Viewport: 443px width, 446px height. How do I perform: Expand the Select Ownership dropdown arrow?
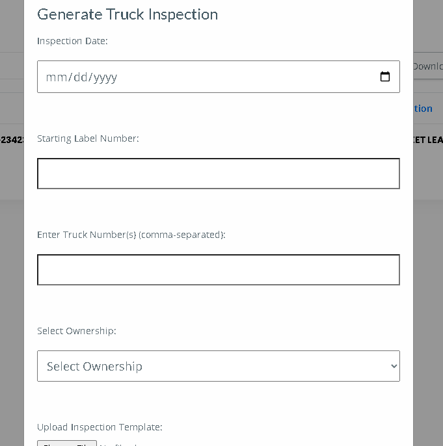[394, 366]
